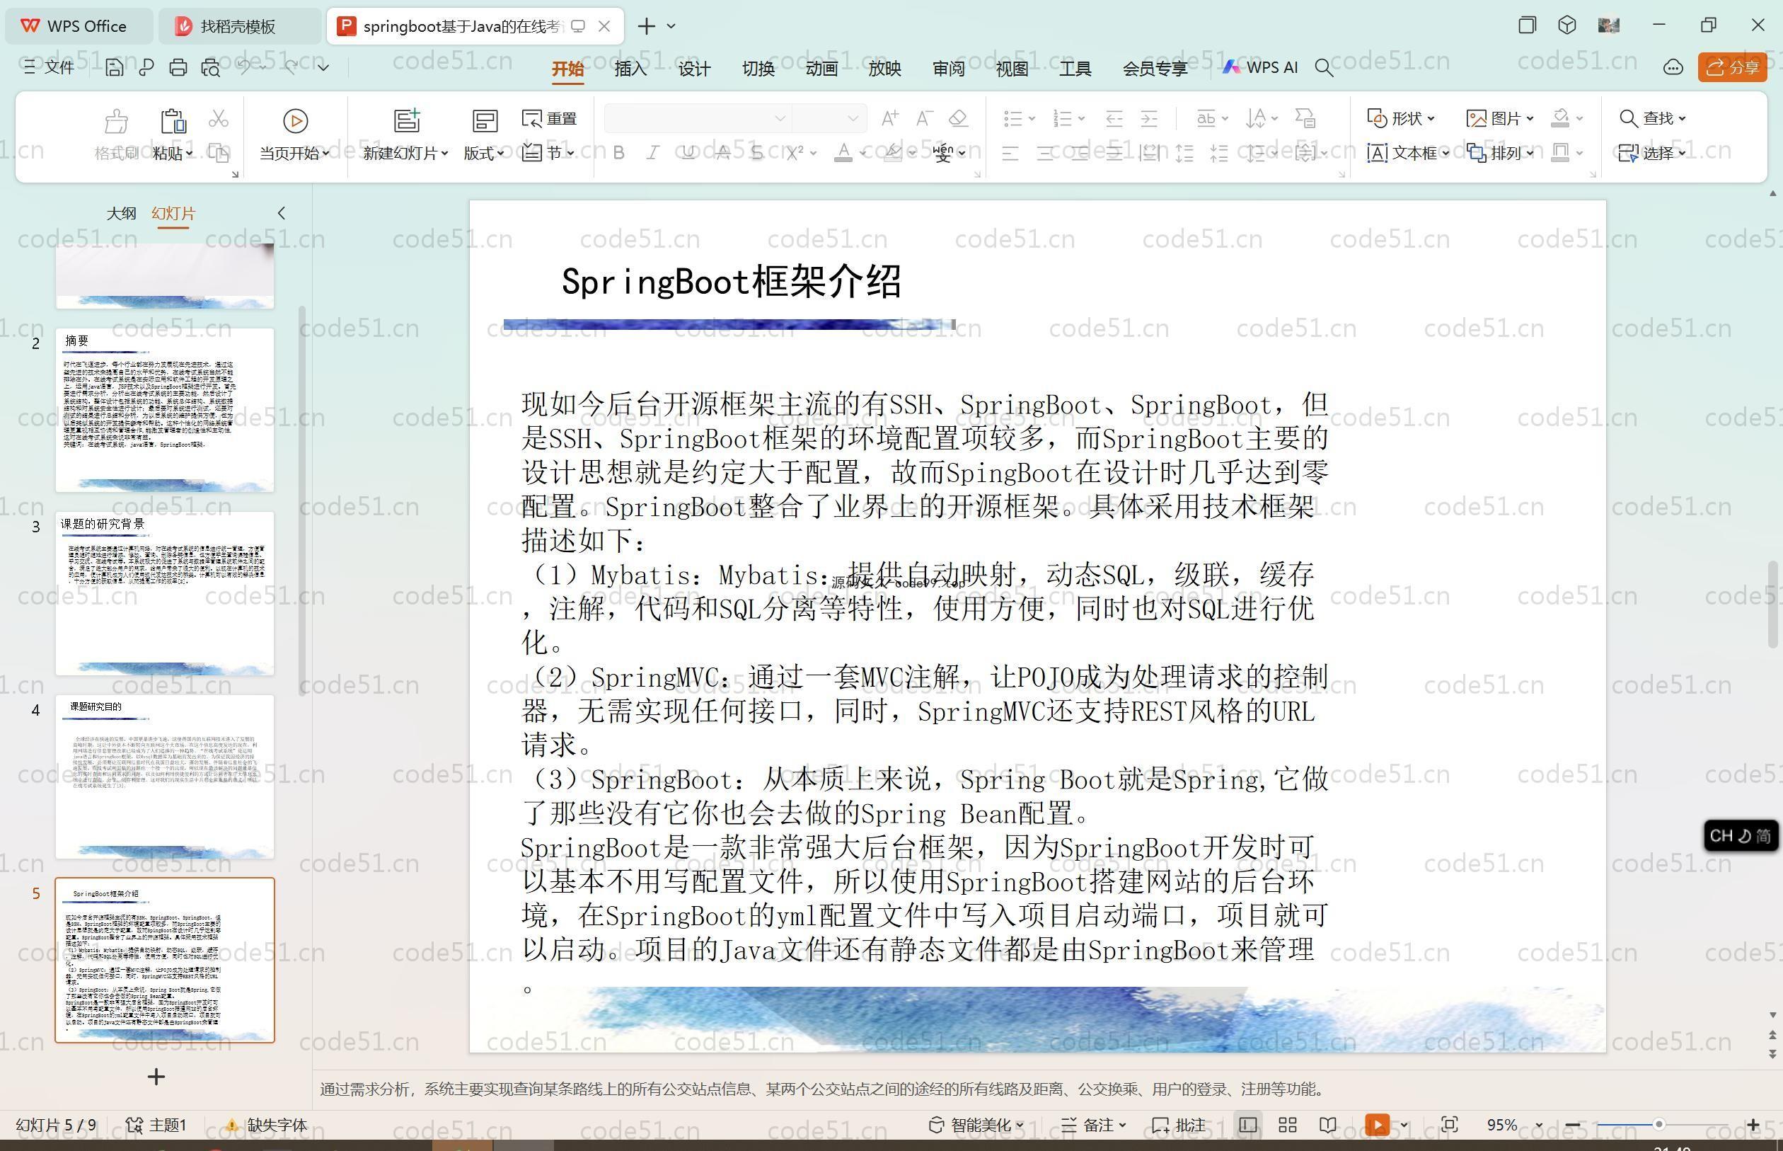Open the 版式 layout dropdown
The image size is (1783, 1151).
tap(483, 153)
